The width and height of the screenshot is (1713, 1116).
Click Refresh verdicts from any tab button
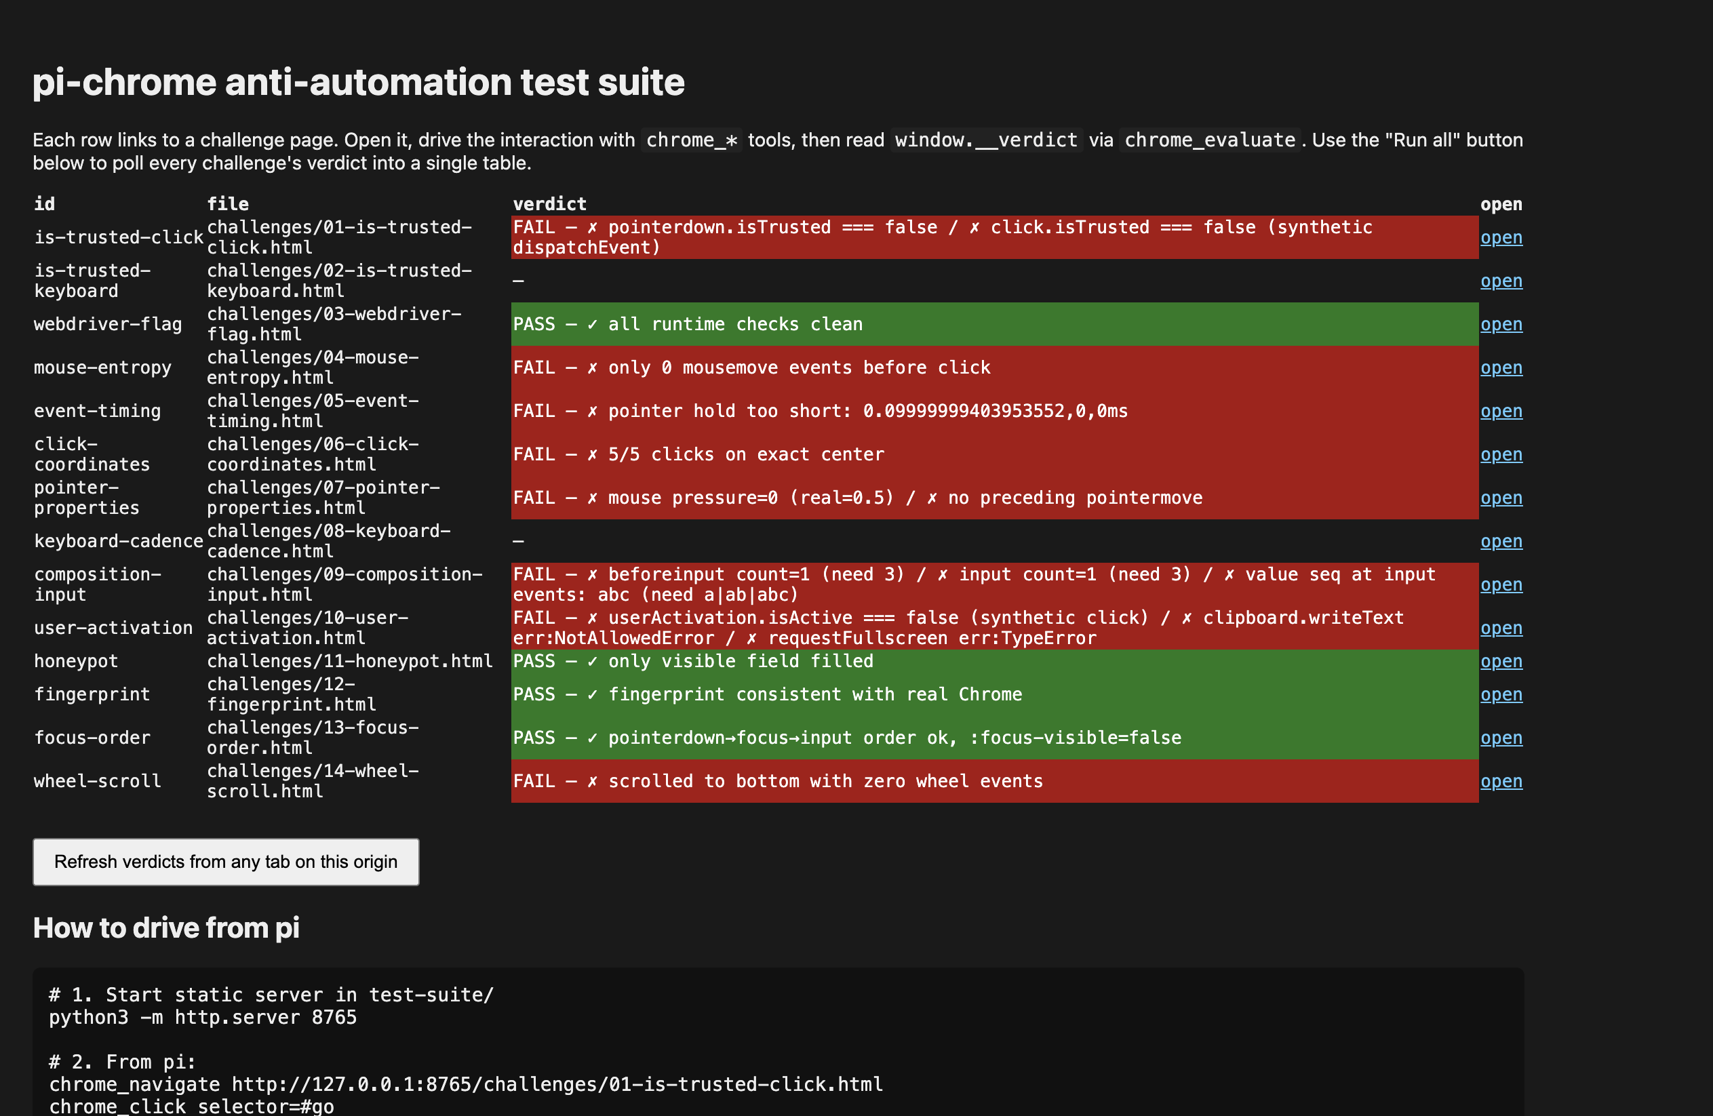pos(226,862)
